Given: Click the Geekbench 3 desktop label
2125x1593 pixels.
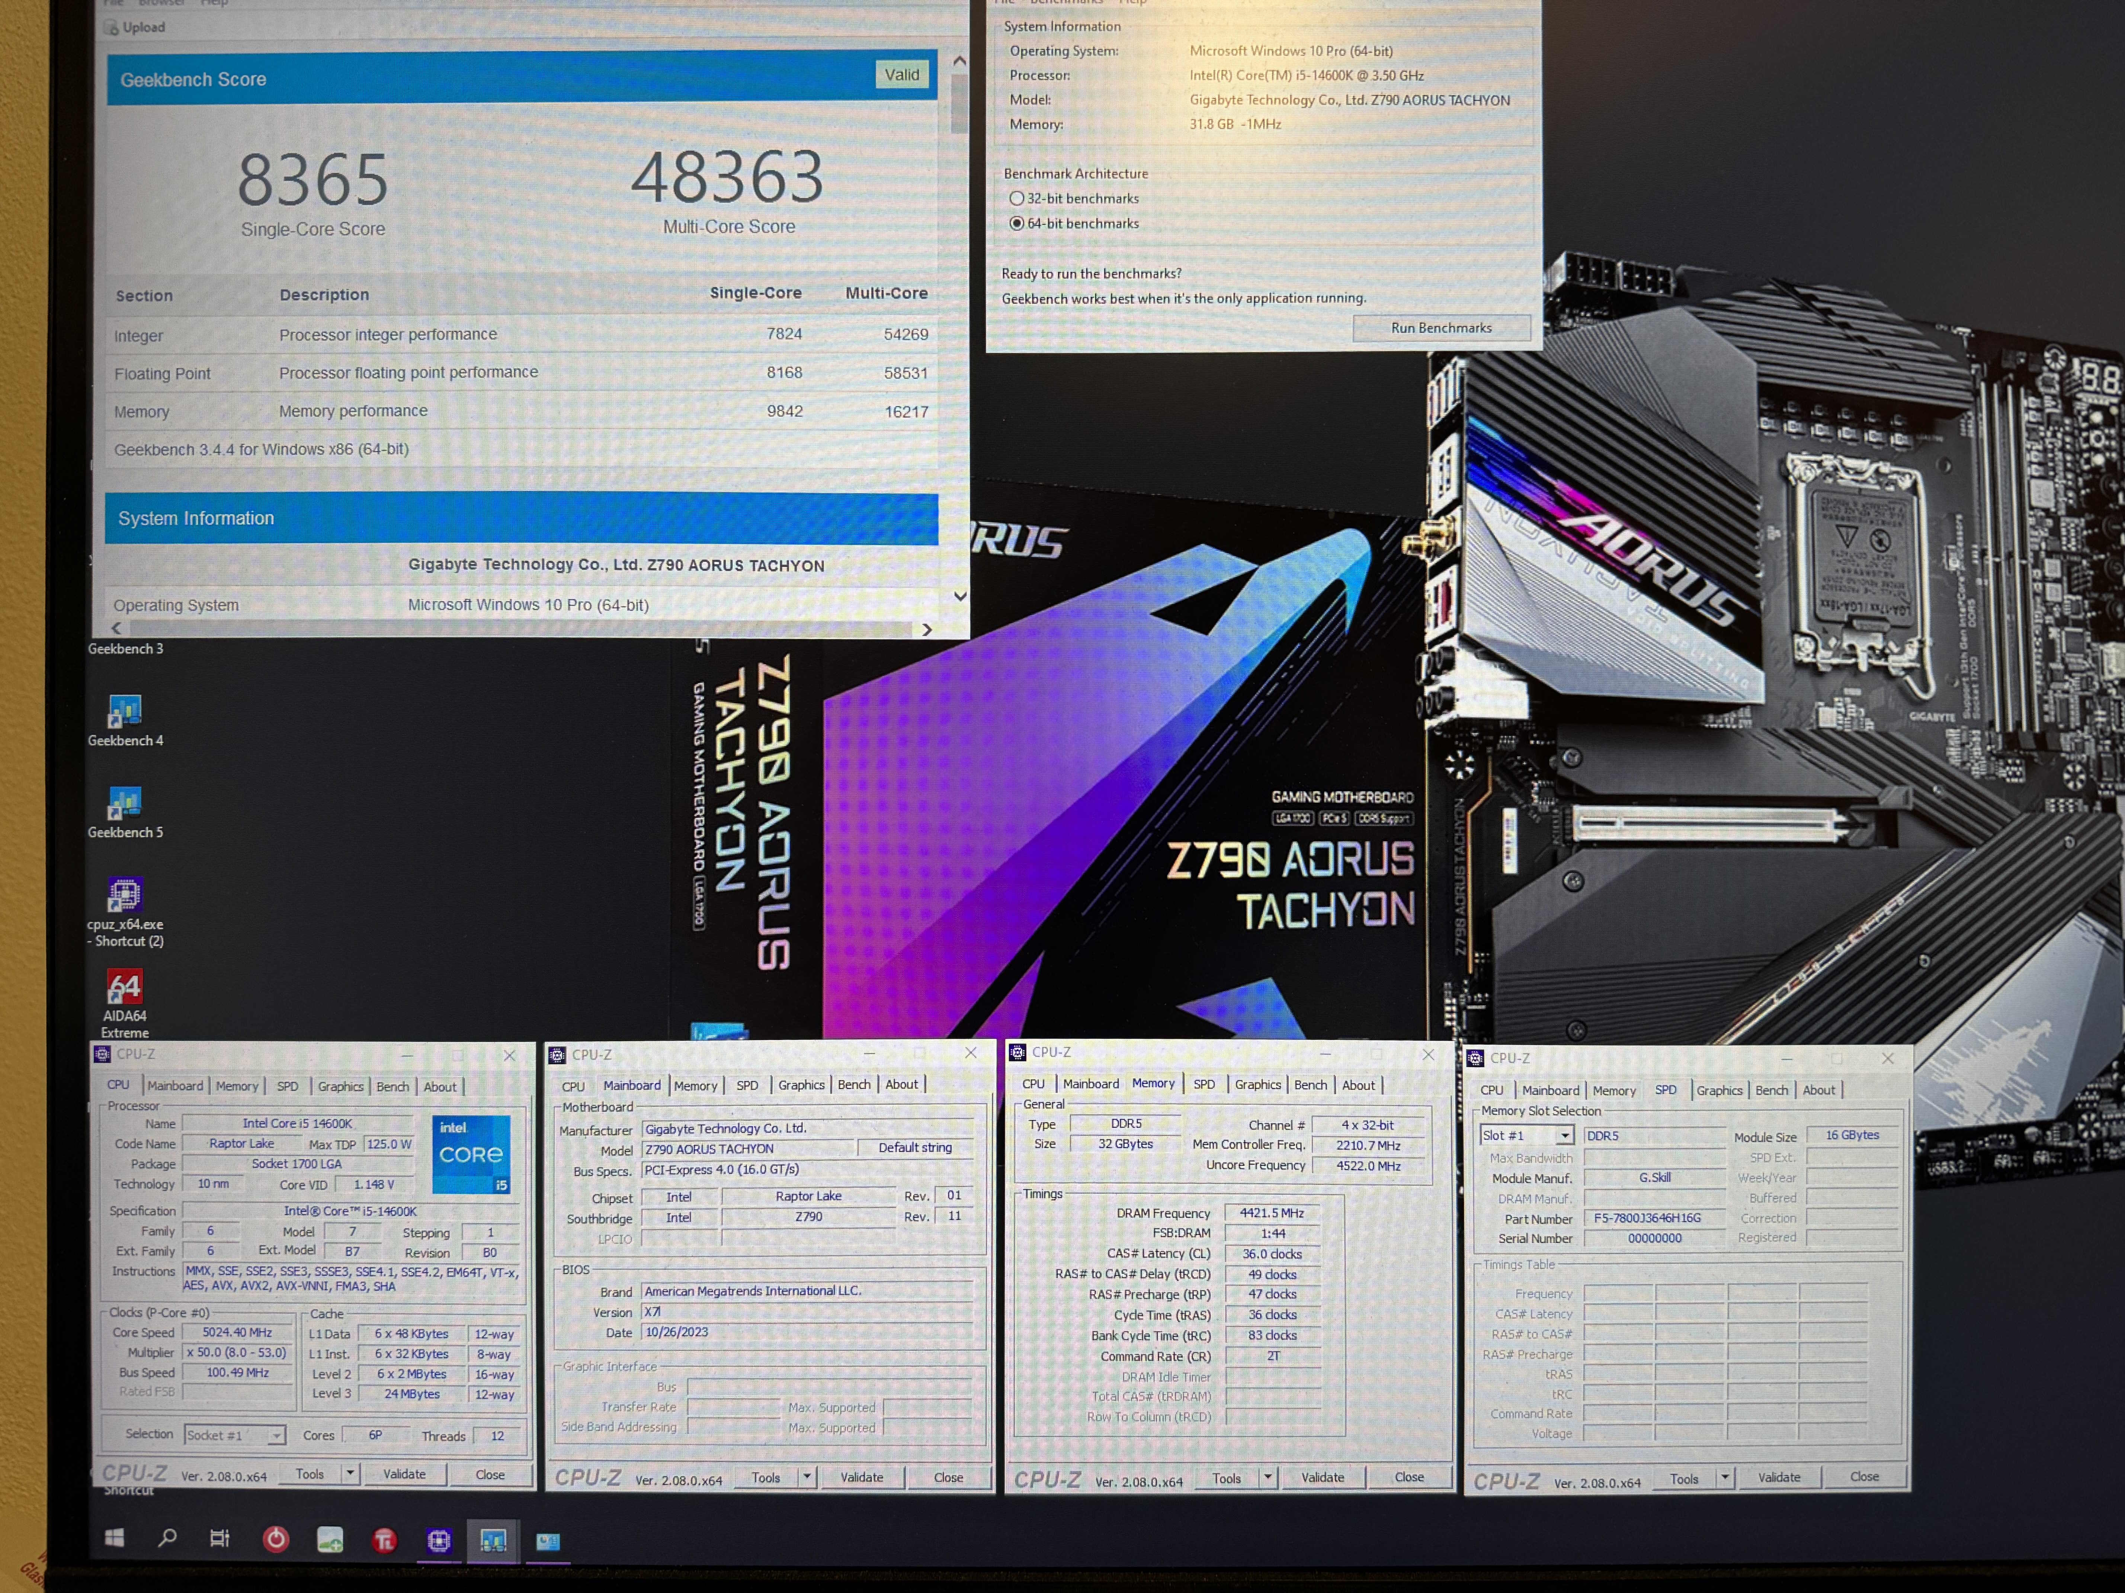Looking at the screenshot, I should click(x=126, y=649).
